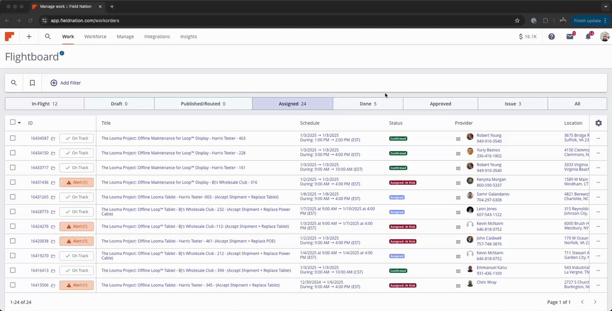Click folder icon next to ID 16431436

[53, 183]
